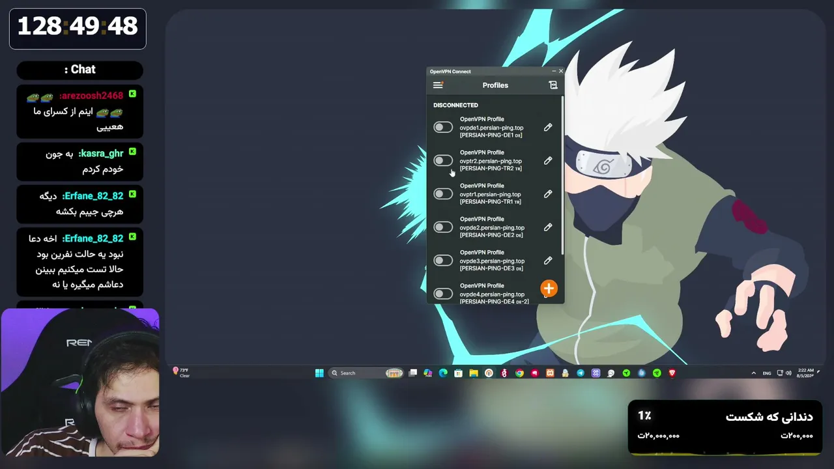Edit the ovptr1.persian-ping.top profile
Image resolution: width=834 pixels, height=469 pixels.
(548, 194)
